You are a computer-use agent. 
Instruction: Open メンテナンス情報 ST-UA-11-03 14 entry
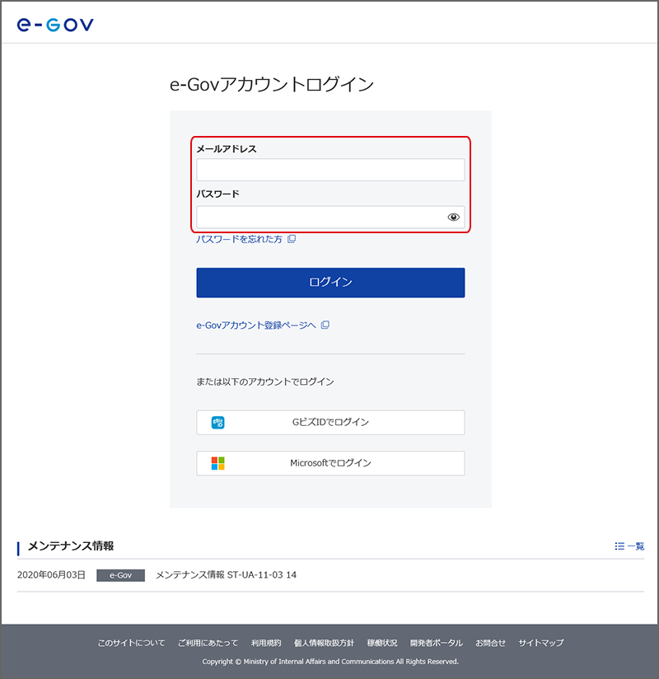point(226,575)
